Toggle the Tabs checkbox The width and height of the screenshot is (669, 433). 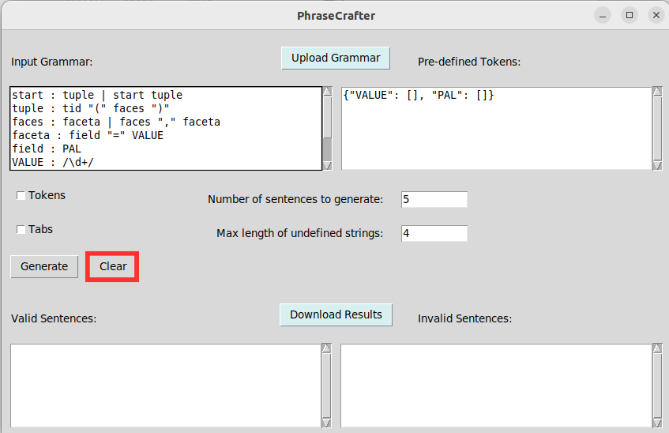pyautogui.click(x=21, y=230)
